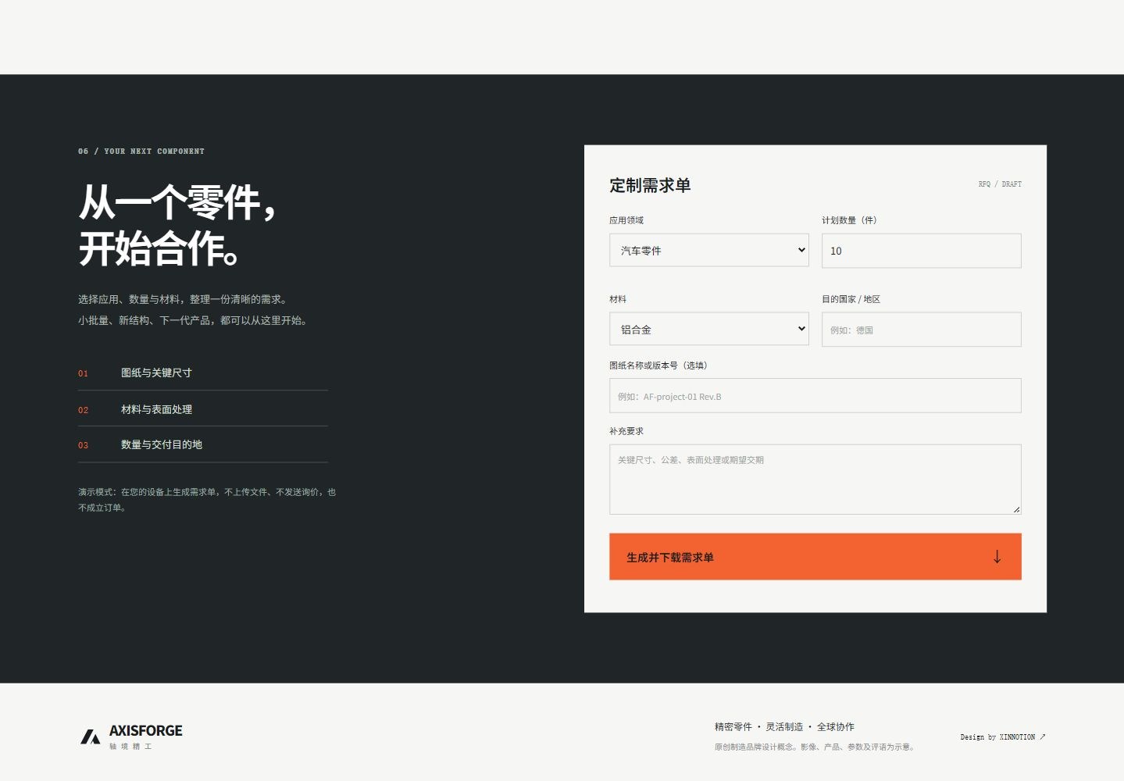The height and width of the screenshot is (781, 1124).
Task: Click the 材料 field label
Action: (x=618, y=299)
